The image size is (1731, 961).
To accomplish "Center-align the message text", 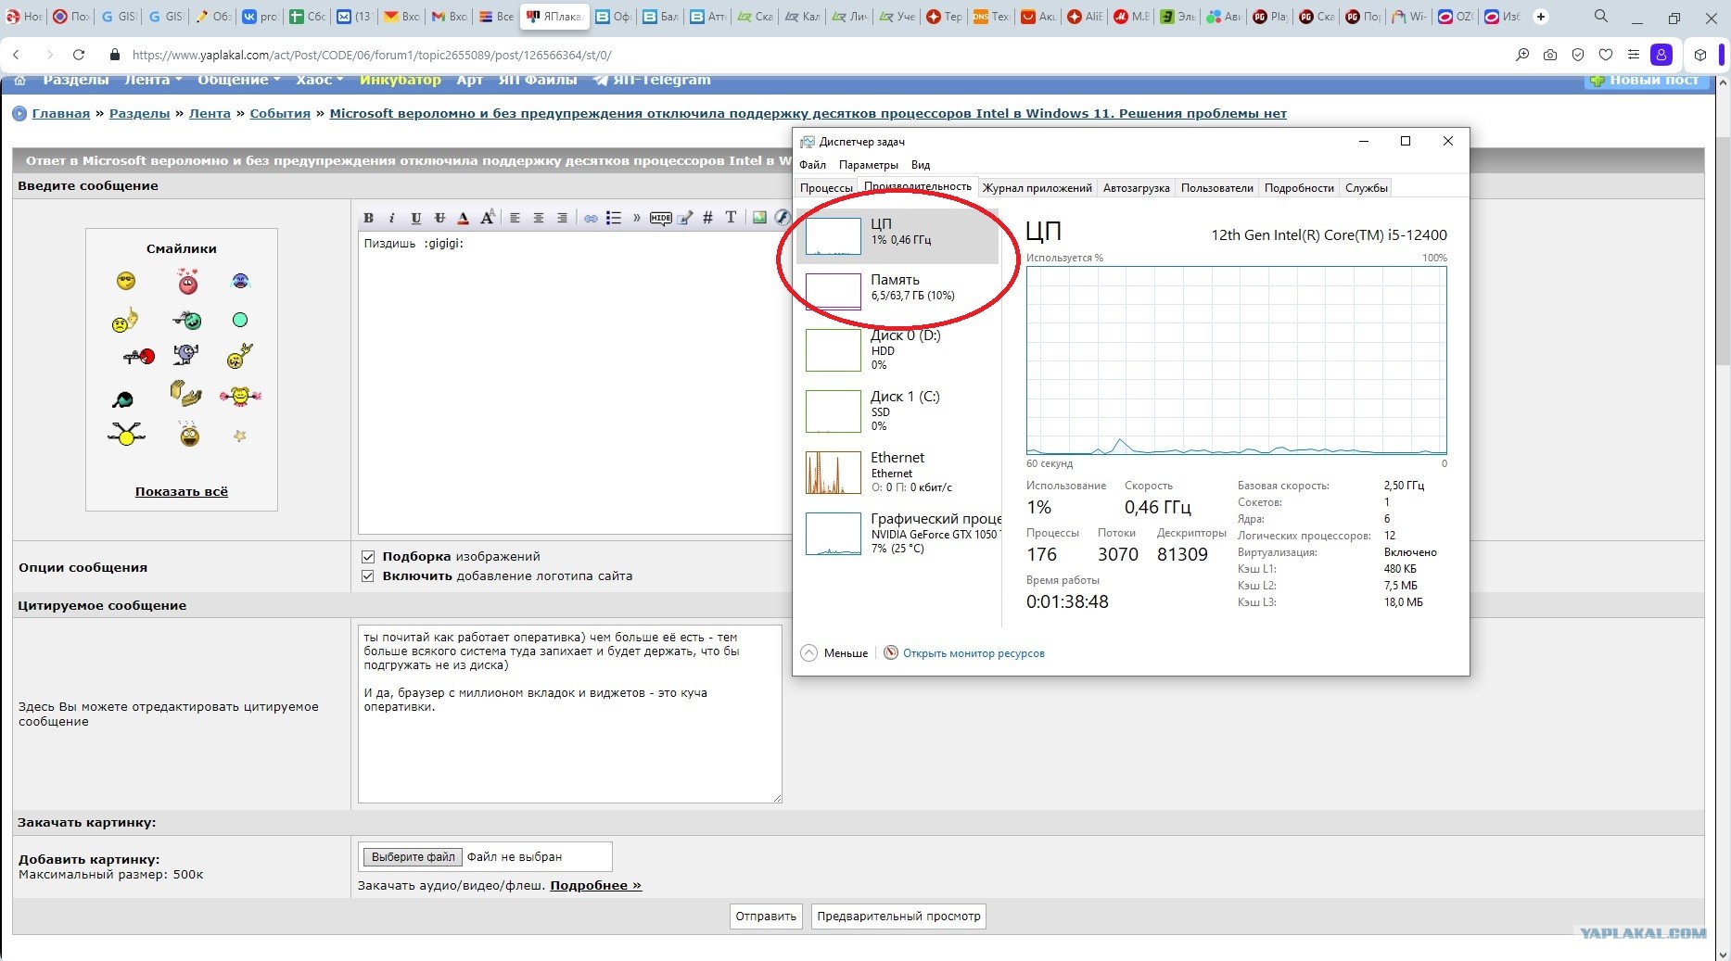I will click(x=539, y=218).
